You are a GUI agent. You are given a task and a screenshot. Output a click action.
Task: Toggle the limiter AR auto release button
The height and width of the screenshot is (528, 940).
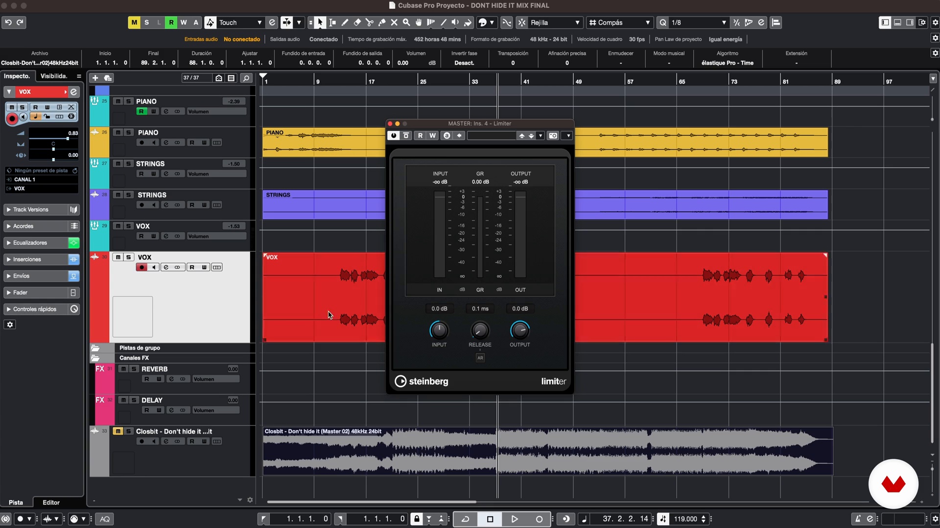[x=480, y=358]
